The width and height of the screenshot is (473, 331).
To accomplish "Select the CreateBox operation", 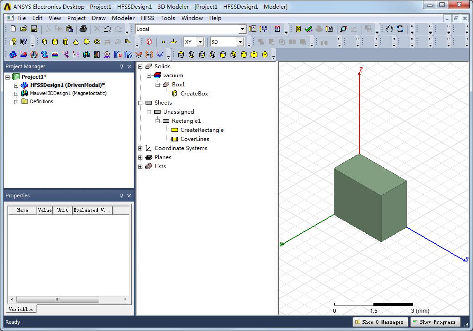I will (x=194, y=94).
